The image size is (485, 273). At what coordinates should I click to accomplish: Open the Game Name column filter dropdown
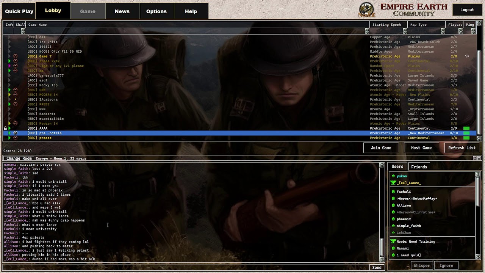pos(367,31)
